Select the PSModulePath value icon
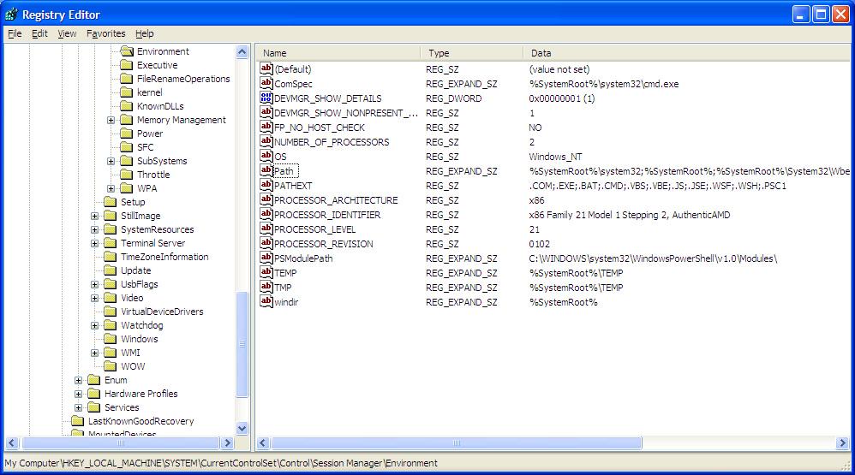 pos(266,258)
